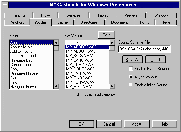181x132 pixels.
Task: Click the Events list scrollbar thumb
Action: (x=56, y=48)
